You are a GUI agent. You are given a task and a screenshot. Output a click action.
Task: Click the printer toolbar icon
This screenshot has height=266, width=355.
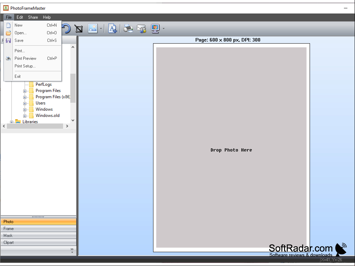128,28
